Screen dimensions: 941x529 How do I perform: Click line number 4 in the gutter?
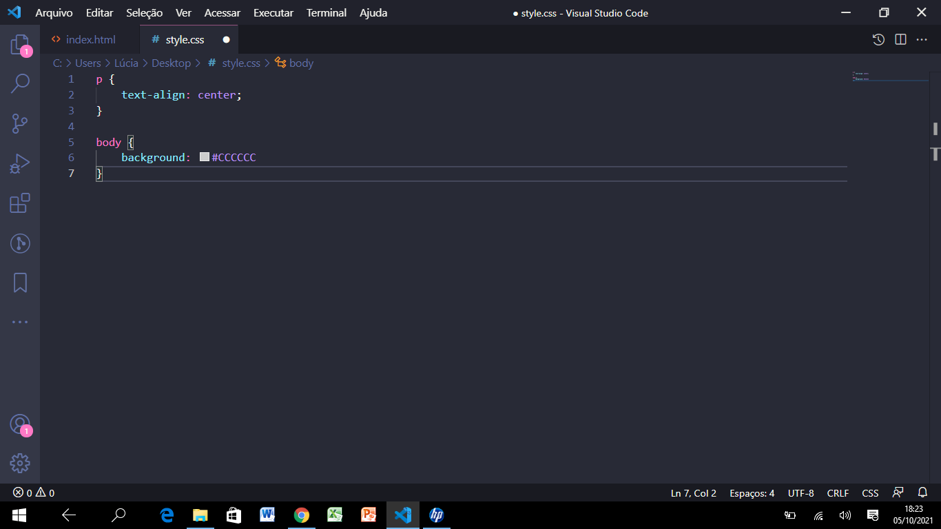pyautogui.click(x=71, y=126)
